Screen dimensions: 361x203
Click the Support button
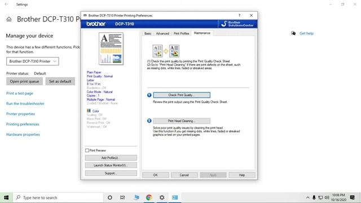111,173
